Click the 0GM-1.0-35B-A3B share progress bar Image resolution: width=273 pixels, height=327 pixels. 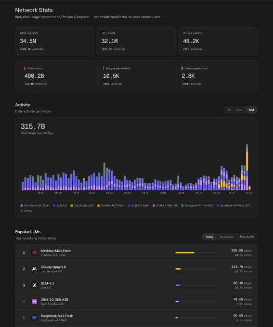196,302
